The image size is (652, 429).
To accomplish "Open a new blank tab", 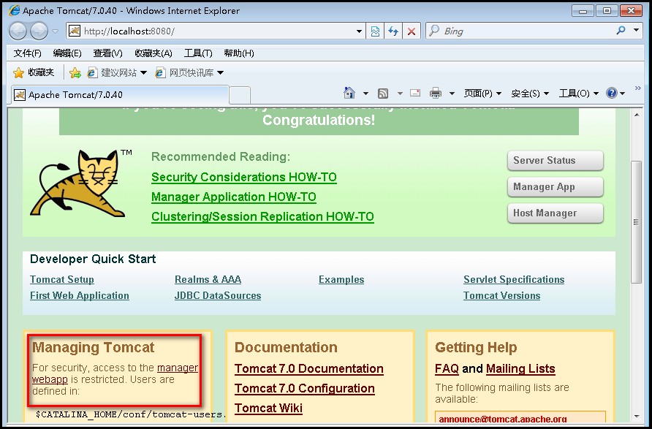I will coord(240,95).
